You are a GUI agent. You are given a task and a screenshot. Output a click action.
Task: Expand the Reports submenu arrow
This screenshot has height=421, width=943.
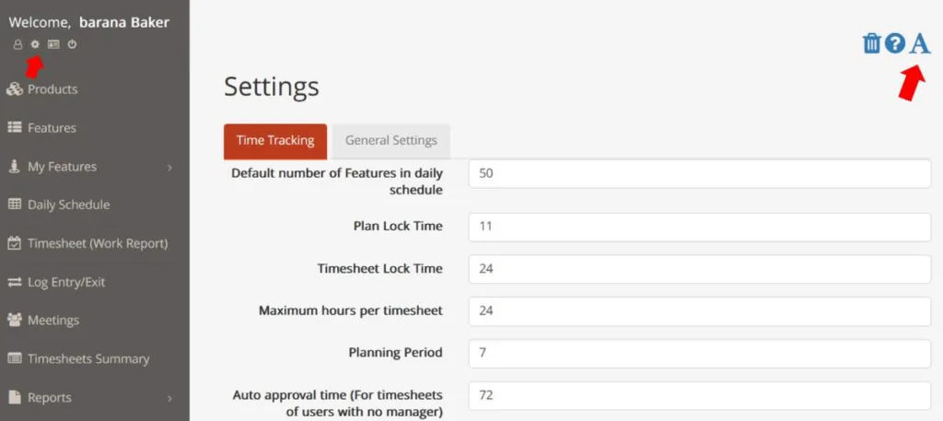tap(169, 398)
